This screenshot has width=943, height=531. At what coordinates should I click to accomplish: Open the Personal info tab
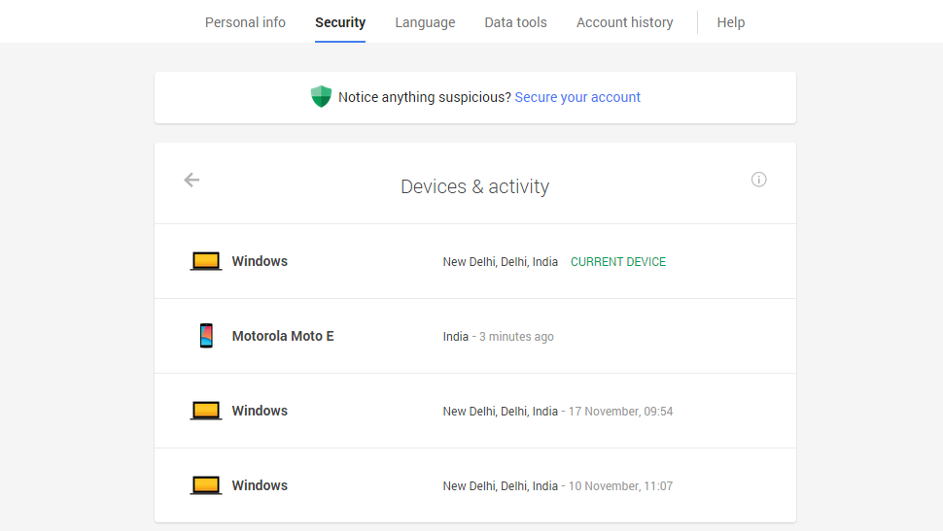245,22
